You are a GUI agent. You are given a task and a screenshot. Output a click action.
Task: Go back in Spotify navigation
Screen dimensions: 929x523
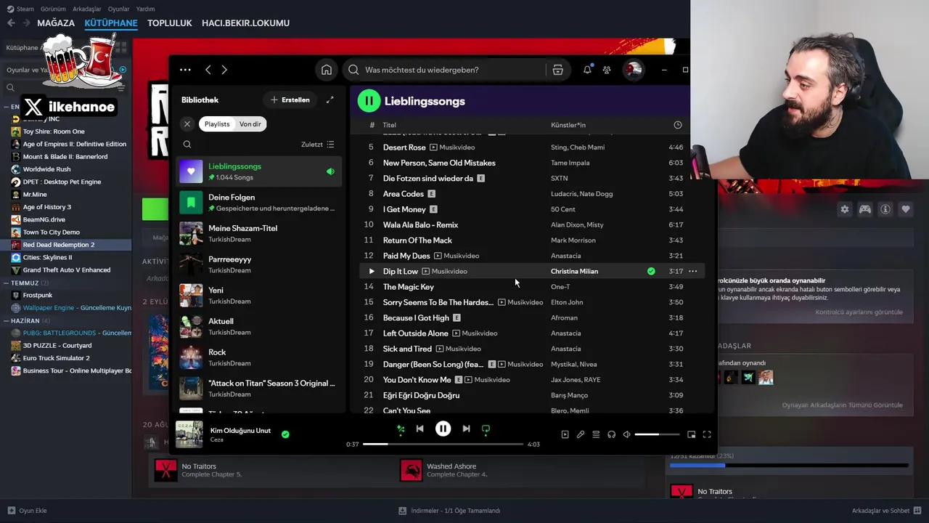point(208,70)
